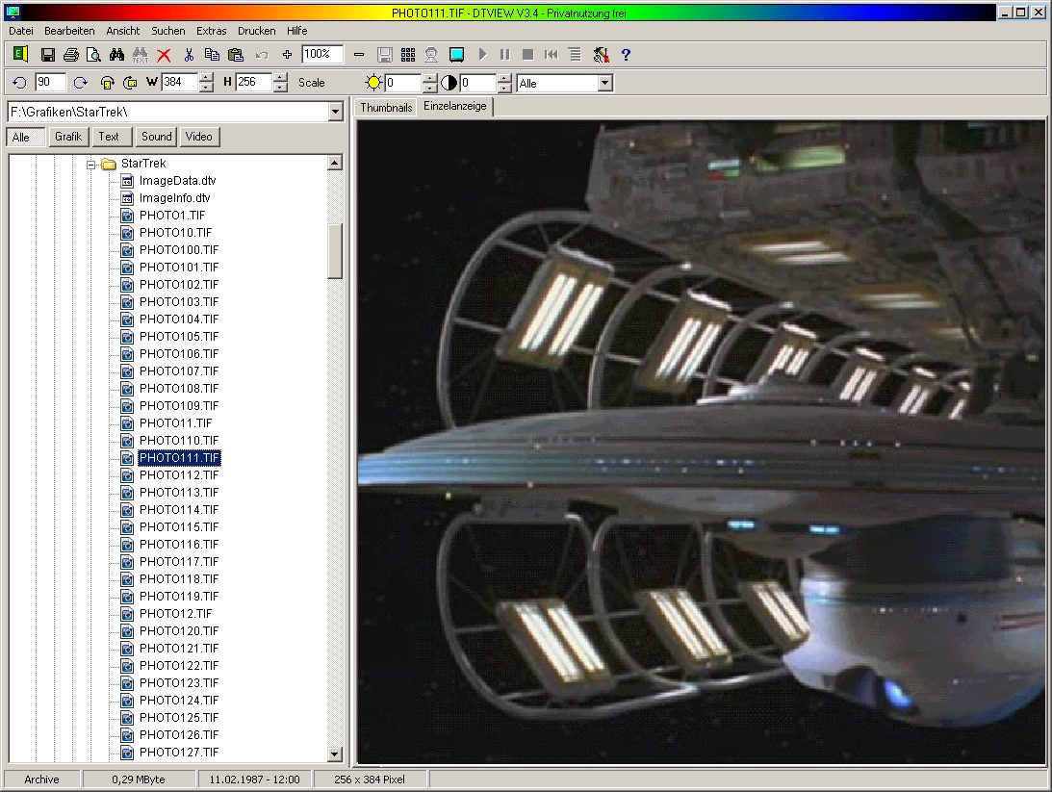Open the F:\Grafiken\StarTrek\ path dropdown
This screenshot has height=792, width=1052.
tap(336, 112)
